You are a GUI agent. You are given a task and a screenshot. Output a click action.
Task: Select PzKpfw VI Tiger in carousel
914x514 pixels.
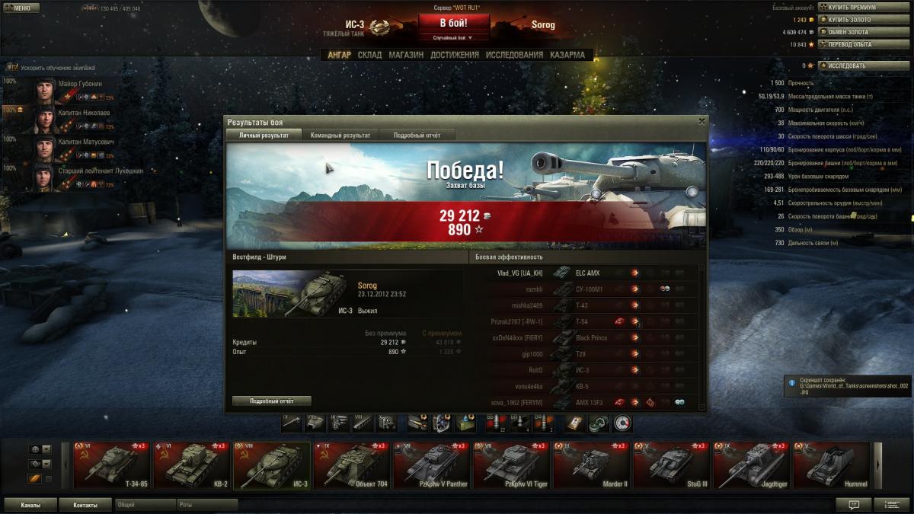point(512,466)
